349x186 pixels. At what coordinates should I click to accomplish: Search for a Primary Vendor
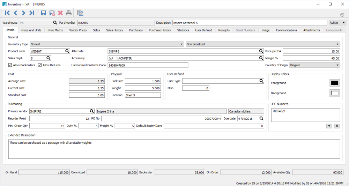(92, 111)
